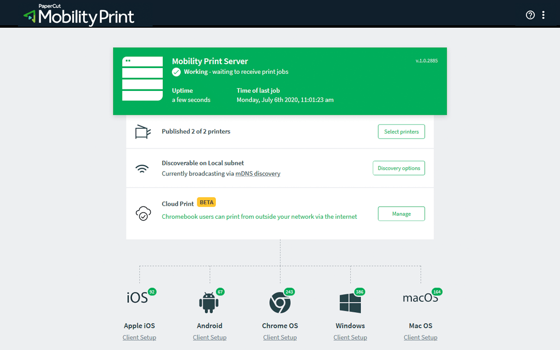Click 'Published 2 of 2 printers' text
This screenshot has width=560, height=350.
tap(196, 131)
